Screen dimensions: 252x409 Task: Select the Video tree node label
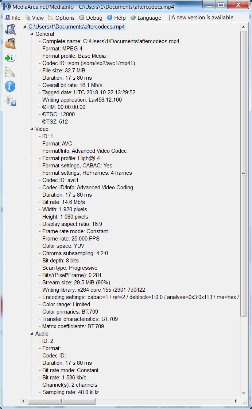pyautogui.click(x=42, y=129)
